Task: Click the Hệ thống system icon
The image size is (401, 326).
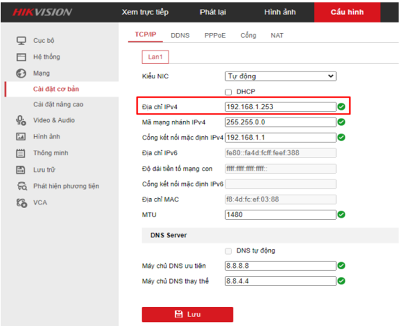Action: coord(21,57)
